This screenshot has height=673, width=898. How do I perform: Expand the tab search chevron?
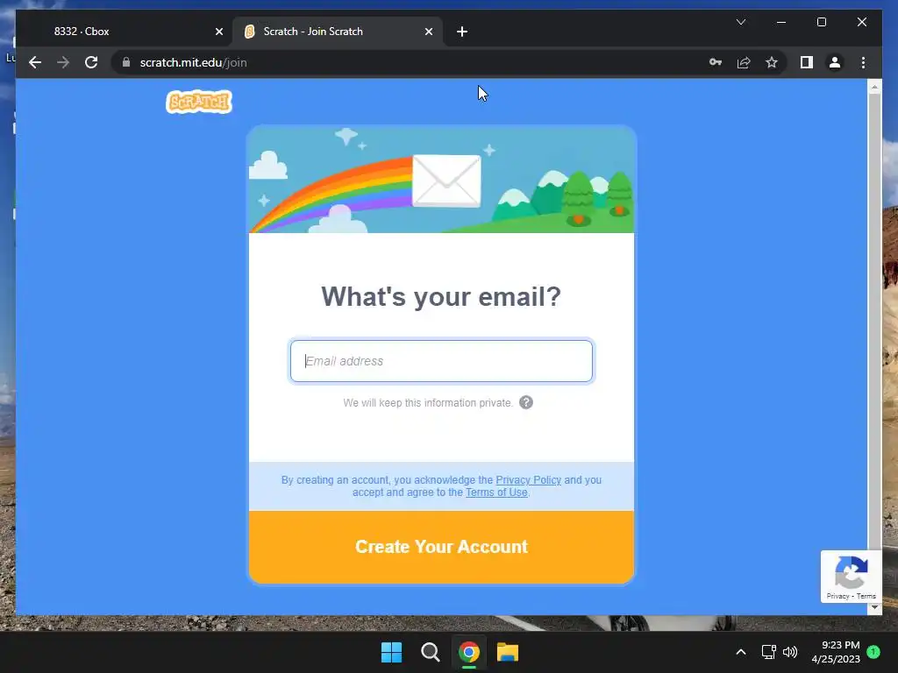740,22
